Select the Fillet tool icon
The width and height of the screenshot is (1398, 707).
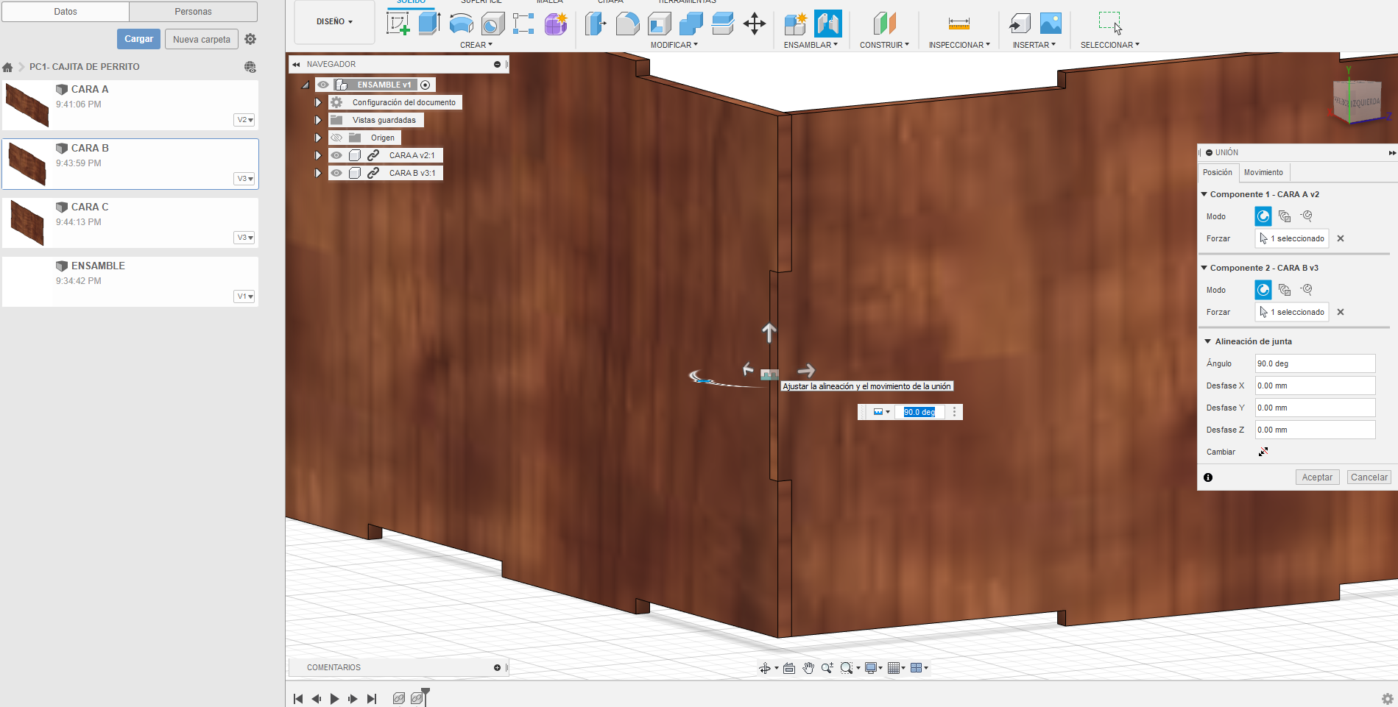click(627, 24)
